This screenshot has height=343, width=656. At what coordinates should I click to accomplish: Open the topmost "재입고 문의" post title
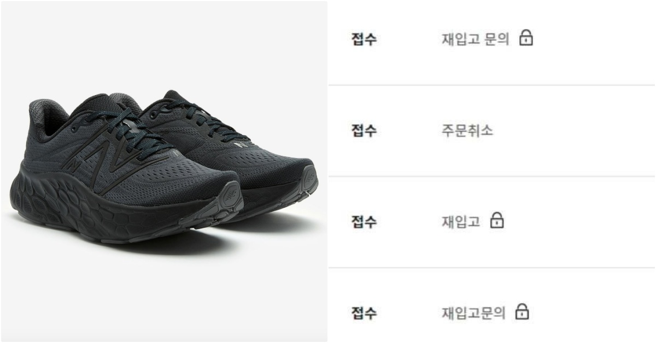coord(476,39)
